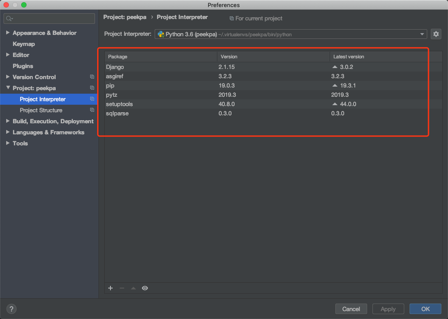
Task: Click the upgrade arrow next to Django 3.0.2
Action: (x=335, y=67)
